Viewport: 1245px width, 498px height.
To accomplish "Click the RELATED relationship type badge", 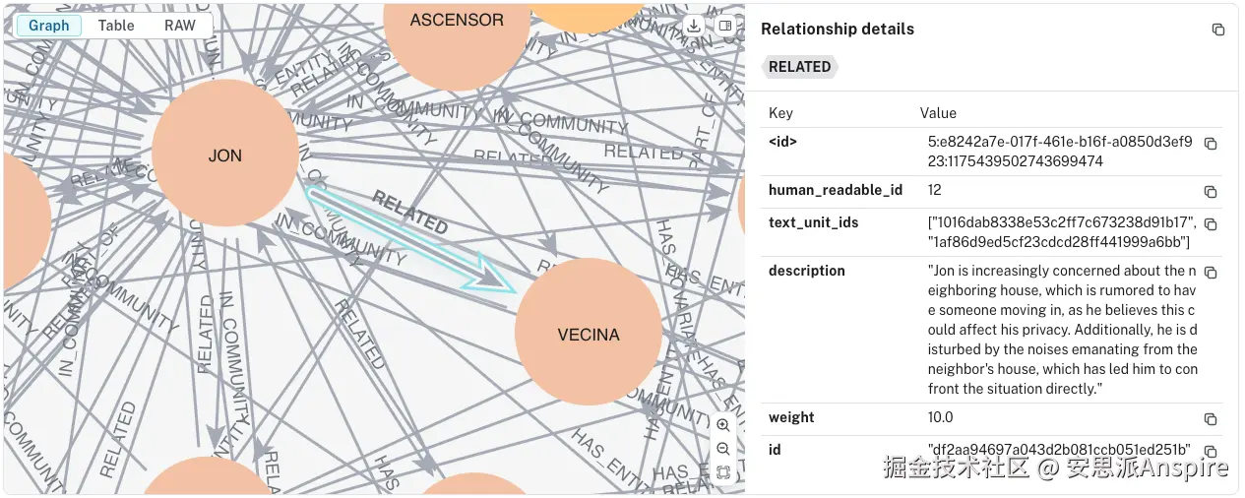I will click(799, 67).
